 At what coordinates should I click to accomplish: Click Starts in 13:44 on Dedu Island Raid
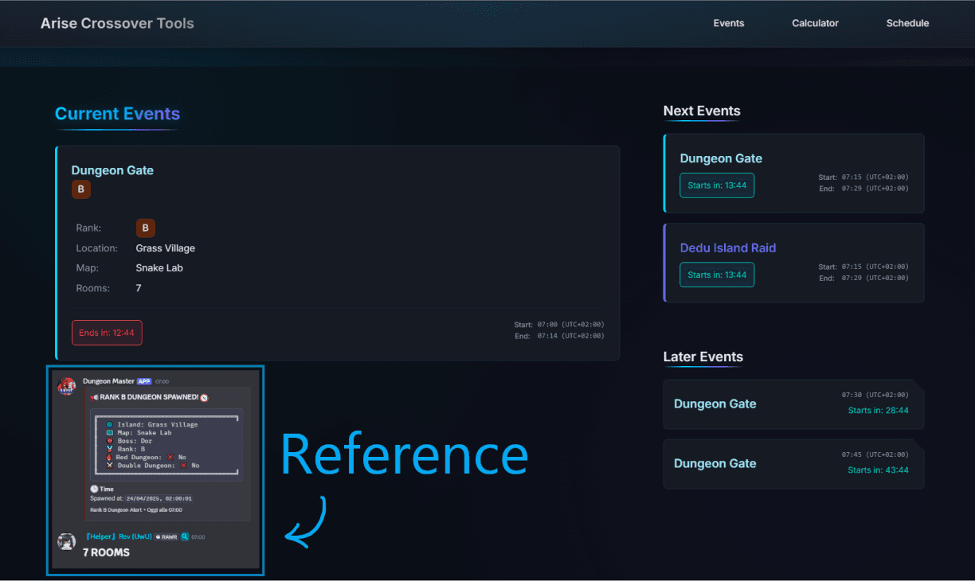(x=717, y=275)
